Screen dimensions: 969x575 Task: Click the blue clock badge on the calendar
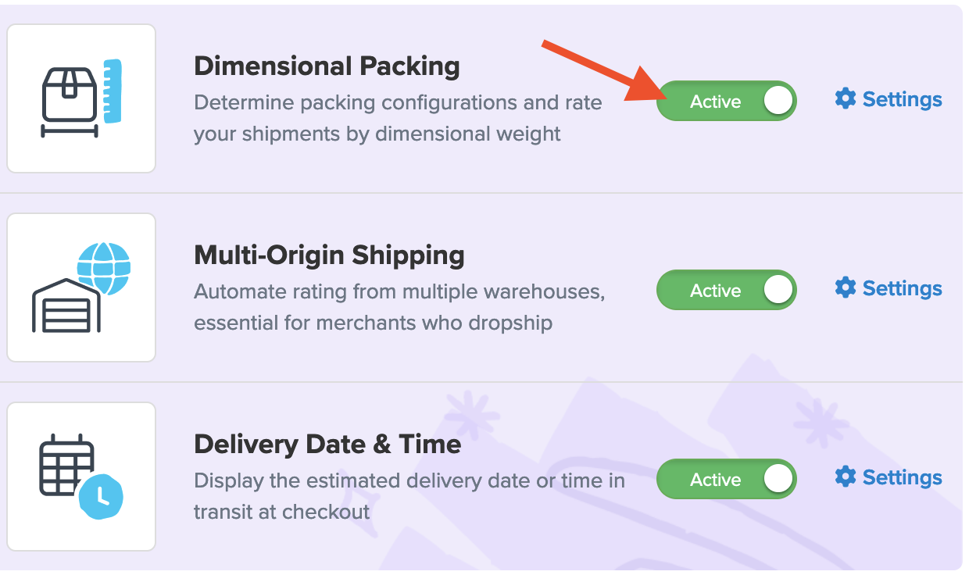(x=102, y=498)
